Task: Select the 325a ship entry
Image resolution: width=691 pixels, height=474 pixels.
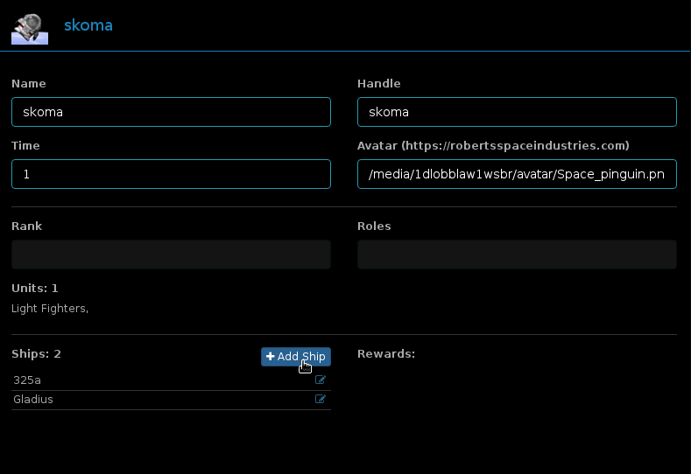Action: click(26, 380)
